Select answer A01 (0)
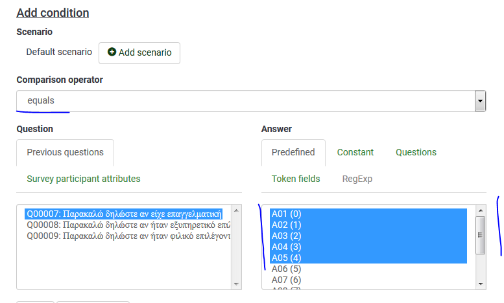Viewport: 504px width, 303px height. pos(286,214)
